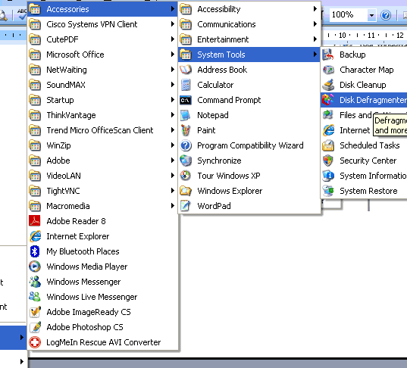Click the Command Prompt icon
407x368 pixels.
click(x=186, y=100)
